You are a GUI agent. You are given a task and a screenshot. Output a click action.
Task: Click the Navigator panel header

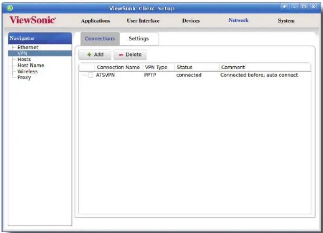[40, 38]
